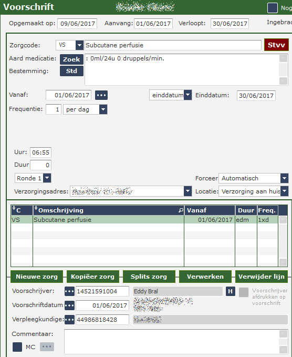Click into the Uur time field

[x=41, y=152]
